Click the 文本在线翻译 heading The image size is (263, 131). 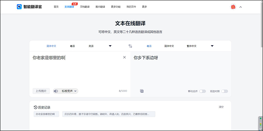click(130, 23)
